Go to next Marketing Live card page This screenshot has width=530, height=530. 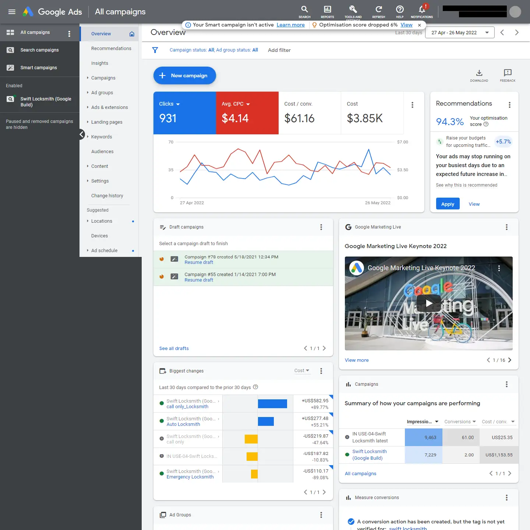pos(510,360)
